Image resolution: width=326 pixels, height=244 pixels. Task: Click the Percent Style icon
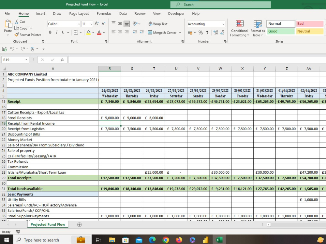coord(200,33)
